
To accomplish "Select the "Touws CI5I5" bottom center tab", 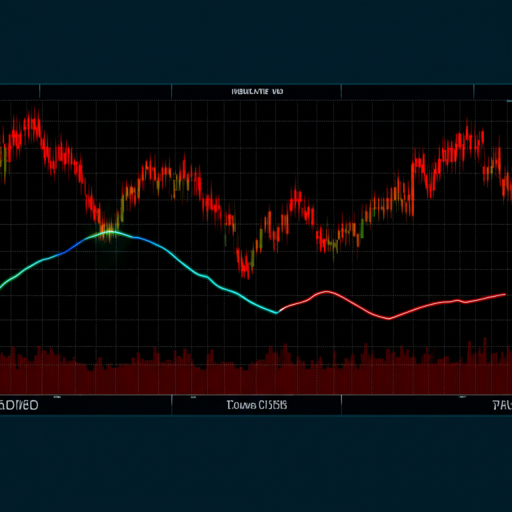I will point(256,405).
